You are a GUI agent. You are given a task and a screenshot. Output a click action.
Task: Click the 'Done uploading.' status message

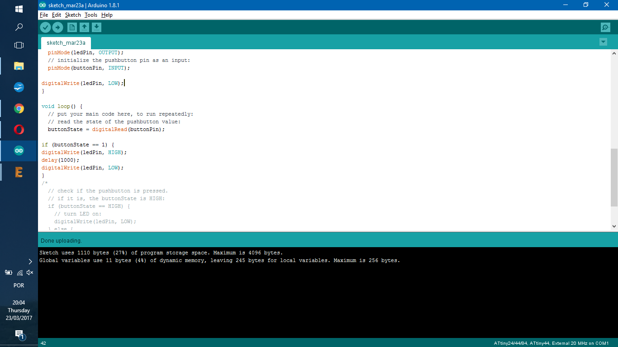pyautogui.click(x=61, y=241)
